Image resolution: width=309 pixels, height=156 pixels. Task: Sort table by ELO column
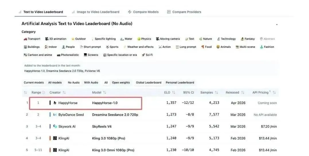pos(170,92)
